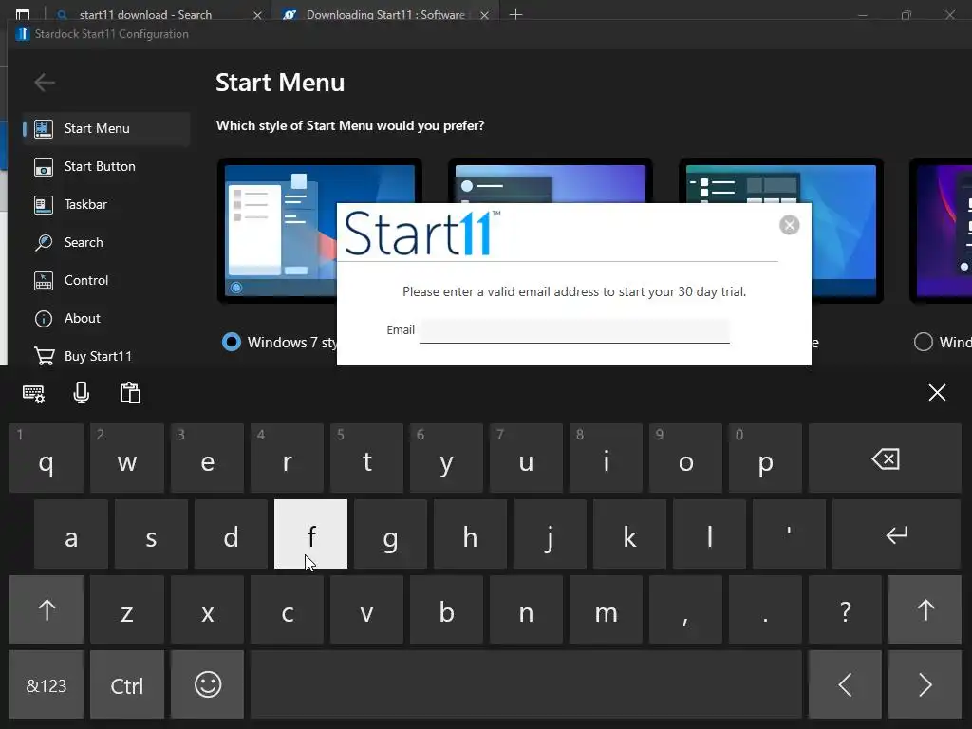Open the Buy Start11 page

click(105, 356)
